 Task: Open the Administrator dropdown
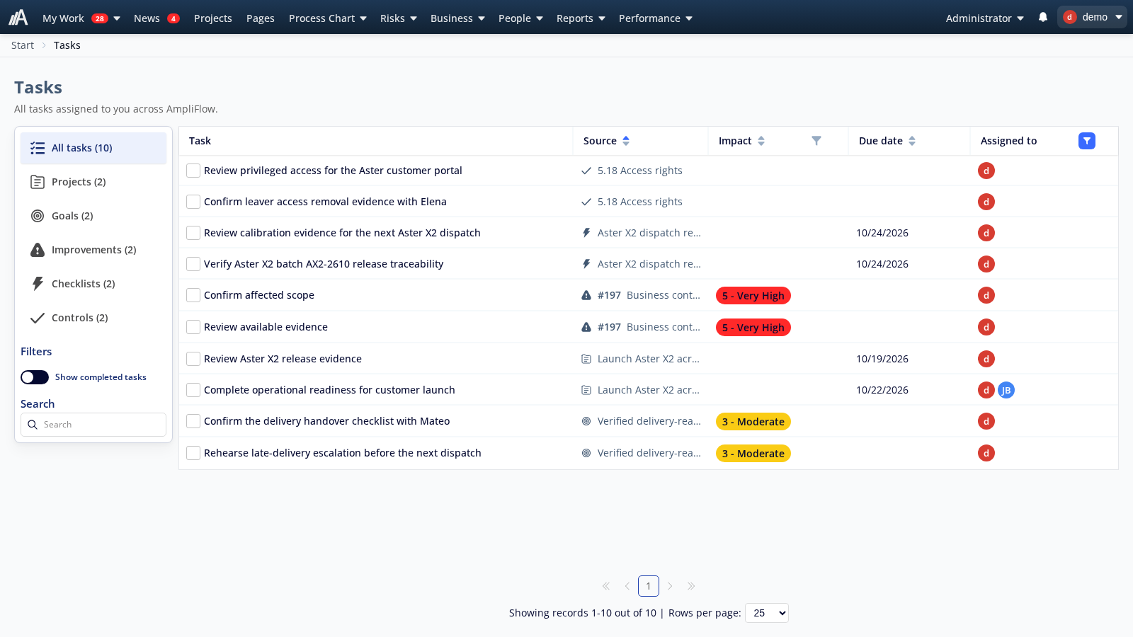(984, 18)
